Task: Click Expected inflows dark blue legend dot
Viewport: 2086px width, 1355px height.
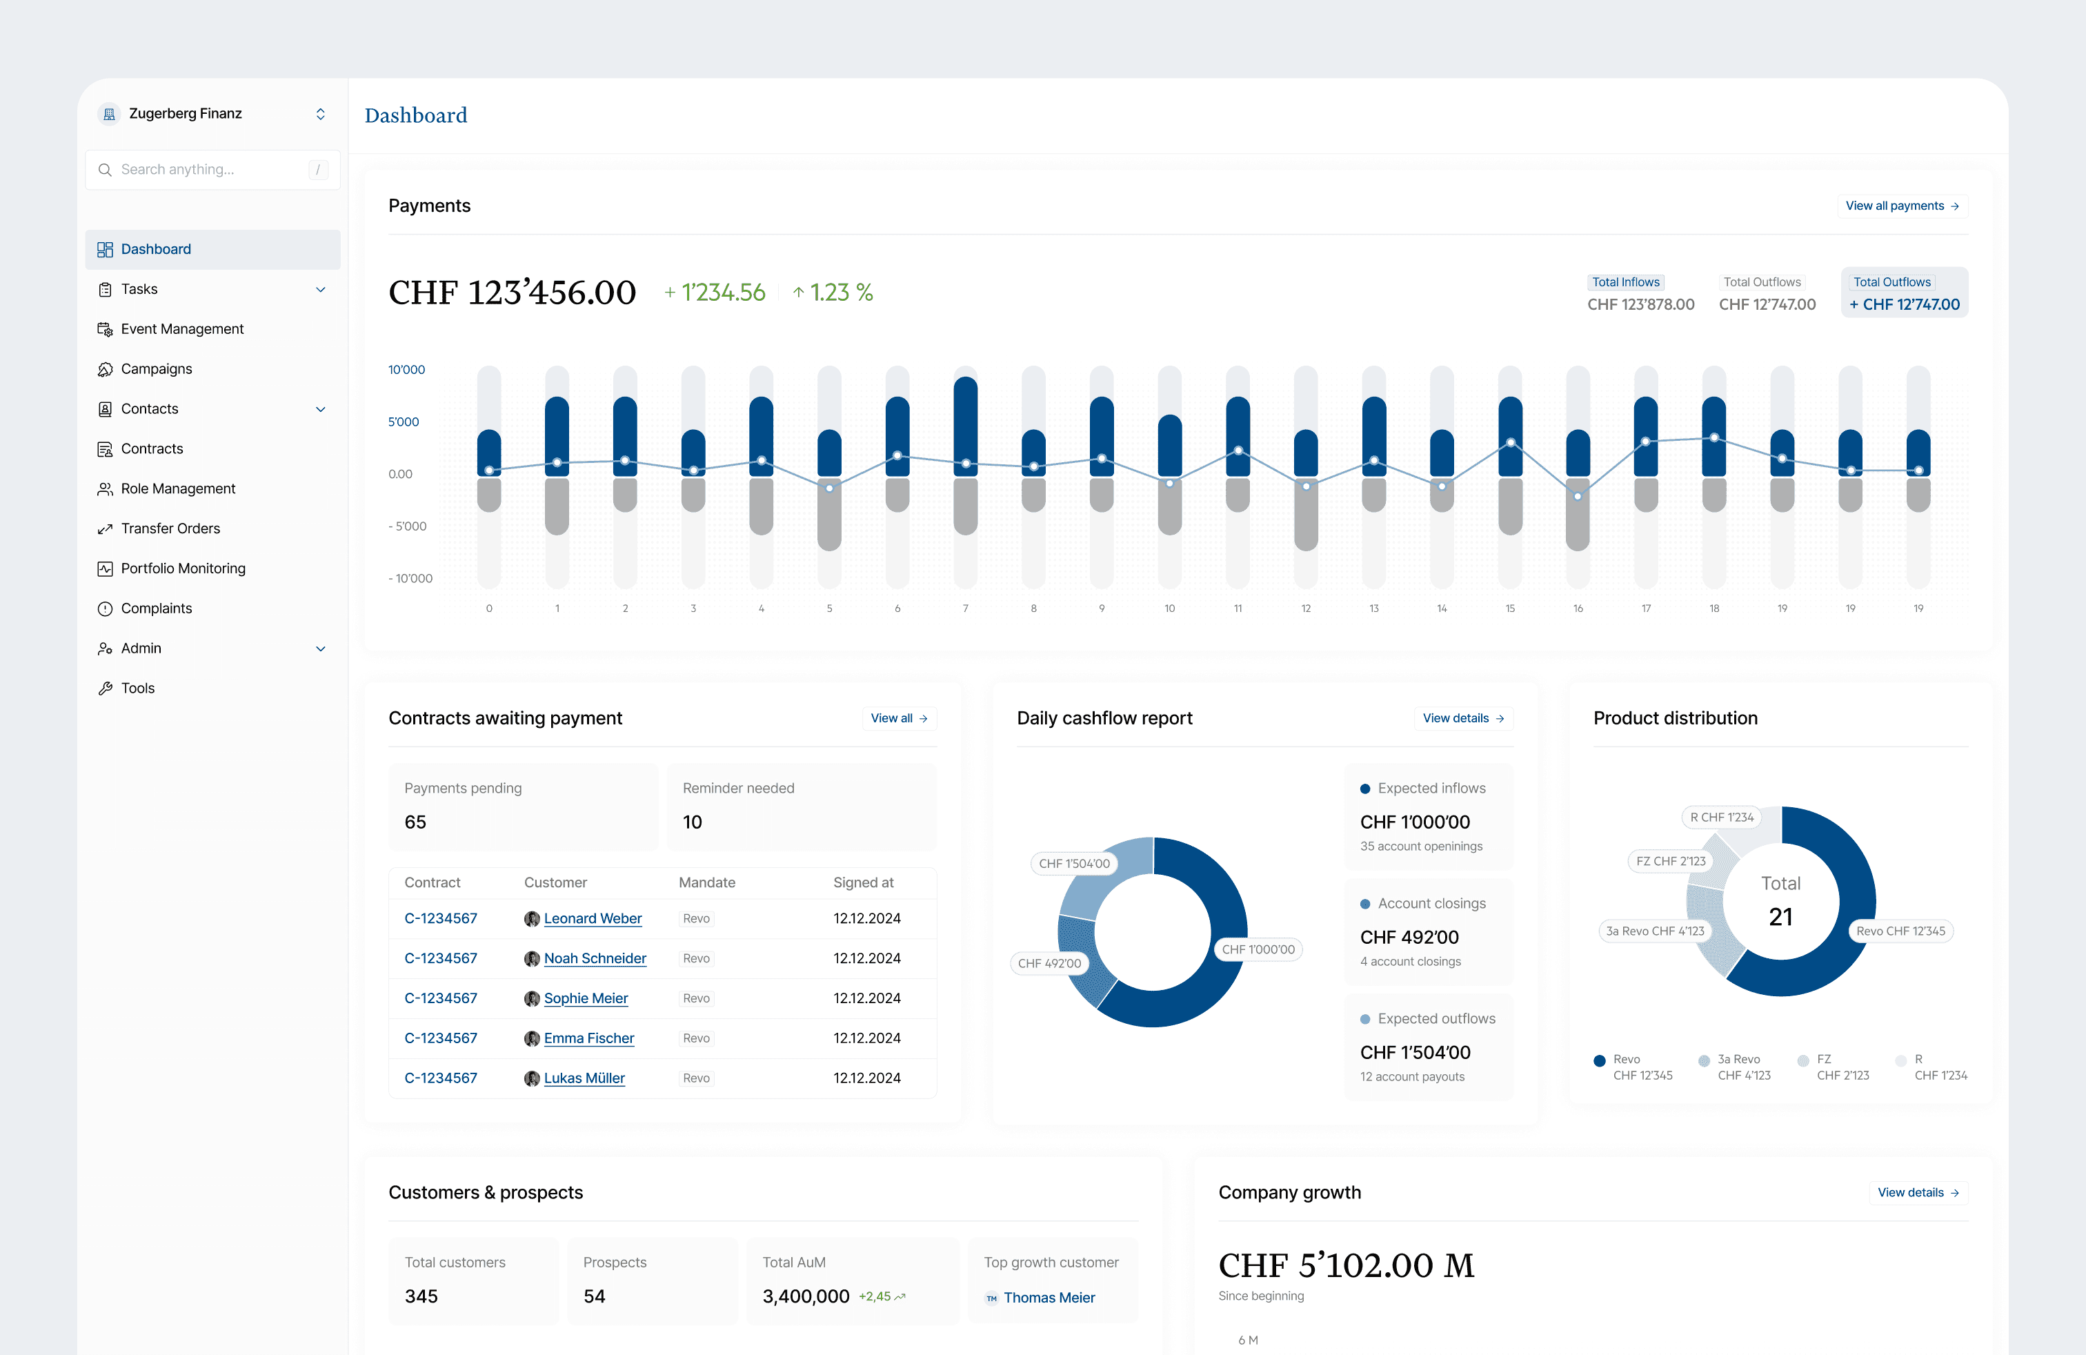Action: (x=1364, y=789)
